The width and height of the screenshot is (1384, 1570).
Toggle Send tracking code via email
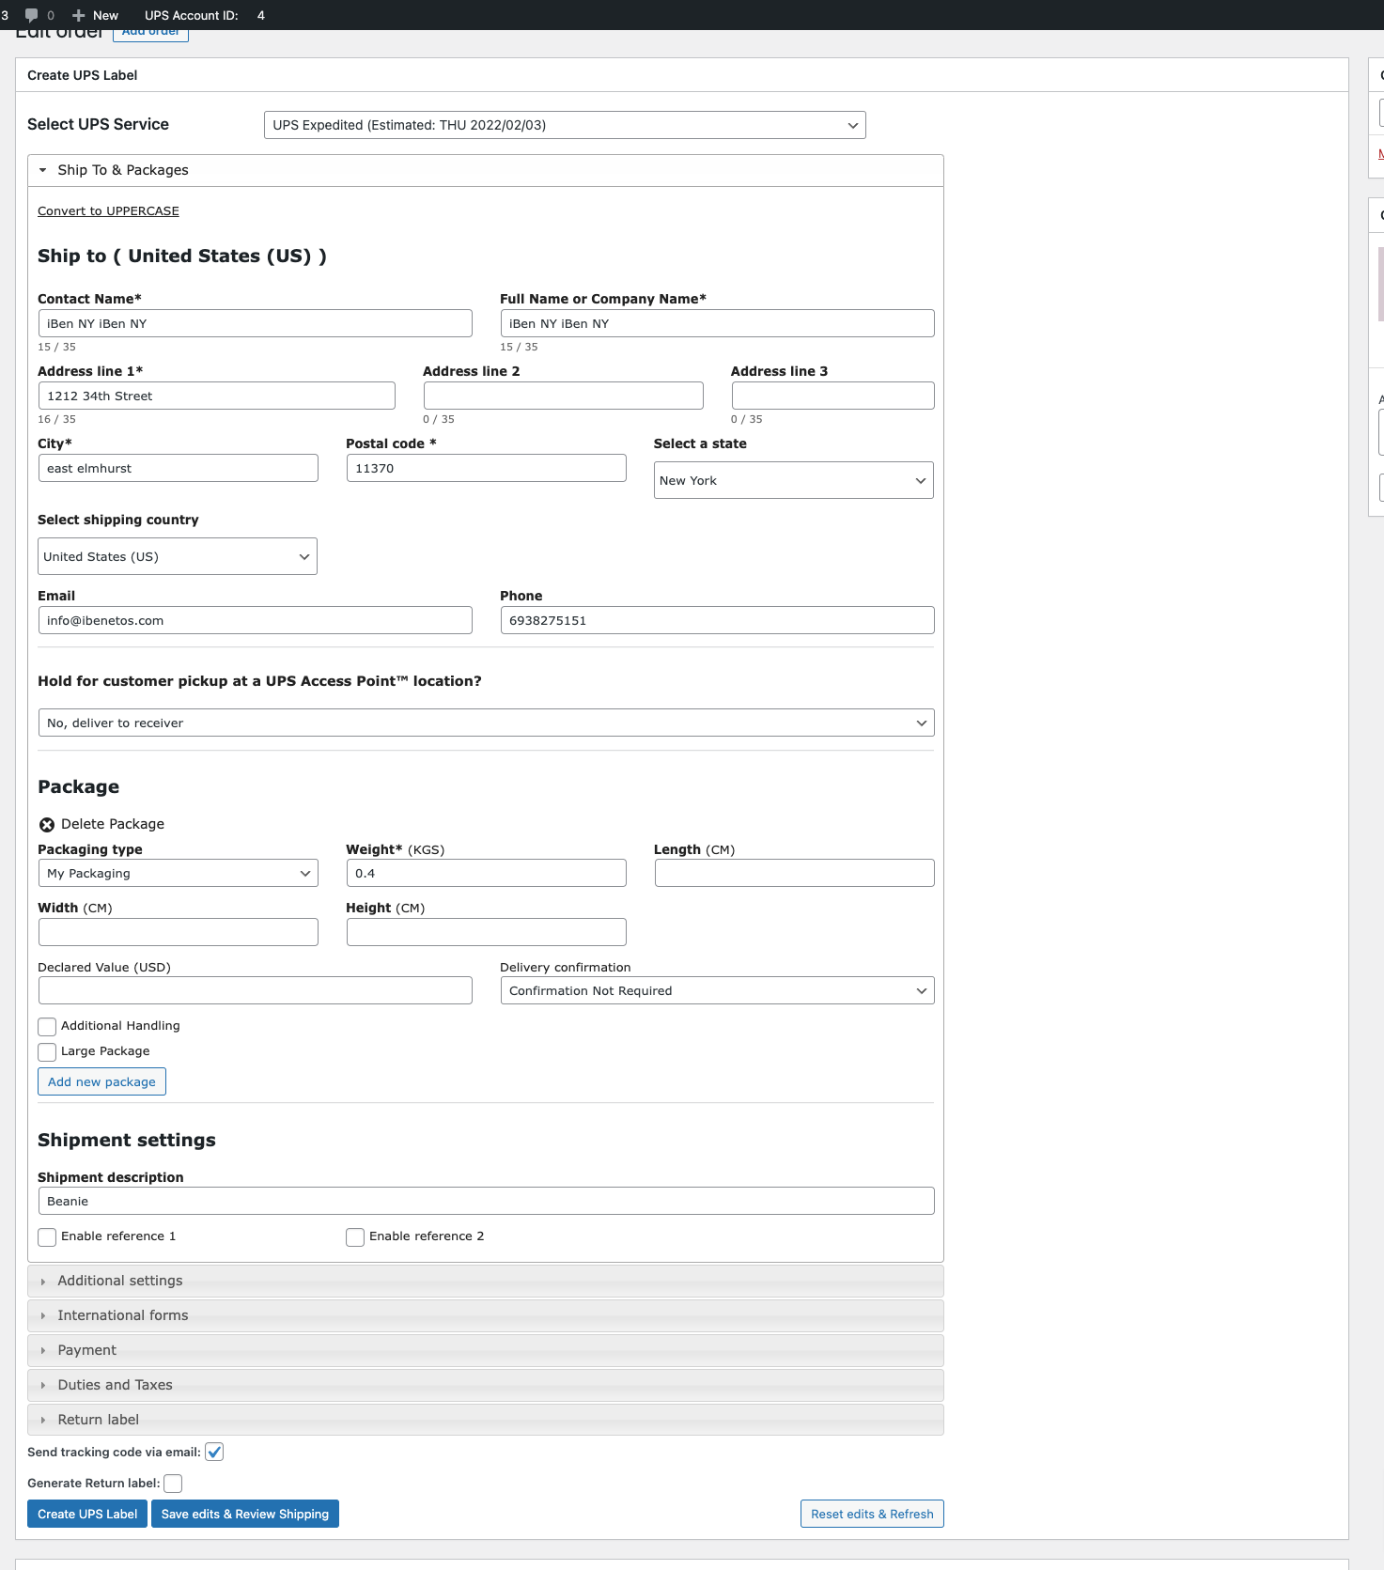pos(214,1453)
